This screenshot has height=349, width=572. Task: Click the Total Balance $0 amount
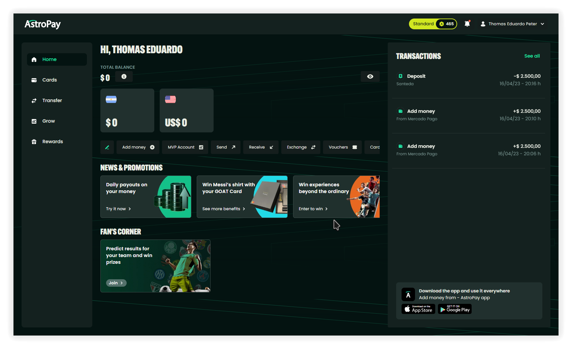point(105,78)
